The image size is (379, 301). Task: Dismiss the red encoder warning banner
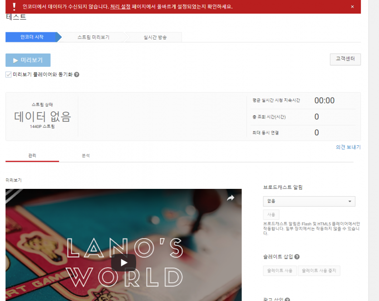click(x=352, y=7)
